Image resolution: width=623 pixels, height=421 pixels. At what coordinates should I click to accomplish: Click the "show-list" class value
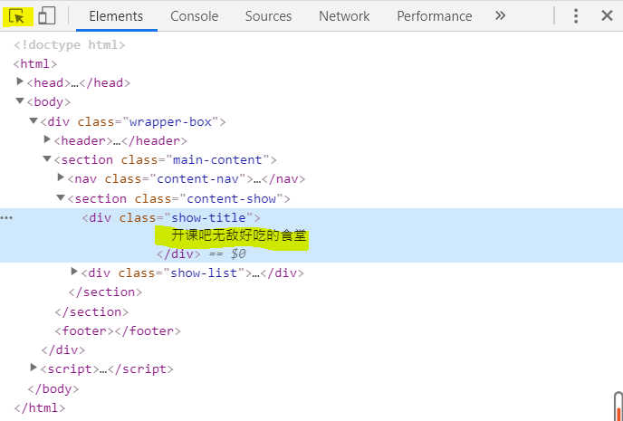pos(204,273)
